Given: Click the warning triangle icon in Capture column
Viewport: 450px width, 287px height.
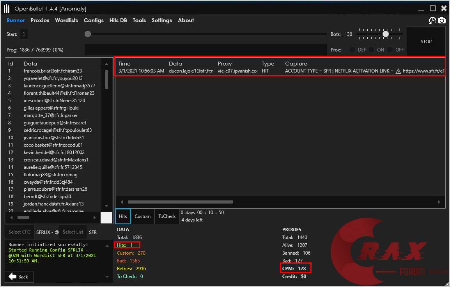Looking at the screenshot, I should pyautogui.click(x=398, y=71).
